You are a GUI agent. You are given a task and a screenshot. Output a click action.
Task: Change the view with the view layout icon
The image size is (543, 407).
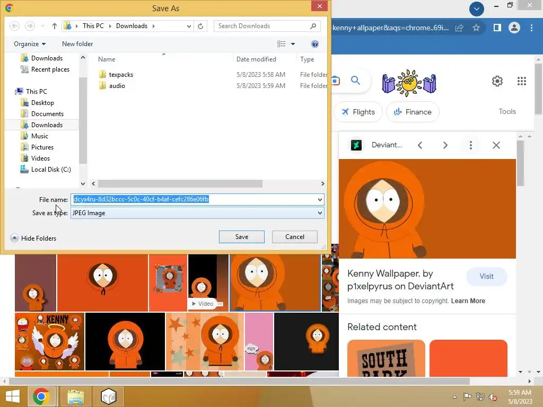281,44
